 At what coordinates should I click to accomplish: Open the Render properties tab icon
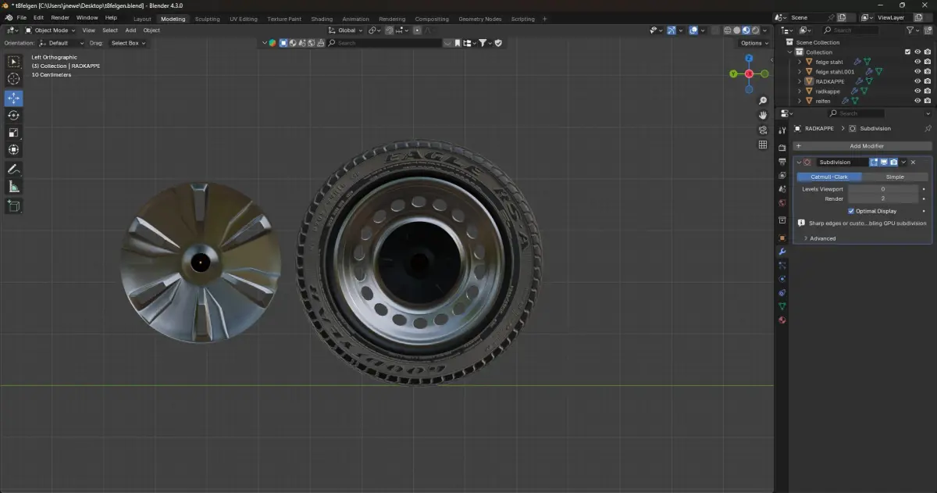point(782,148)
